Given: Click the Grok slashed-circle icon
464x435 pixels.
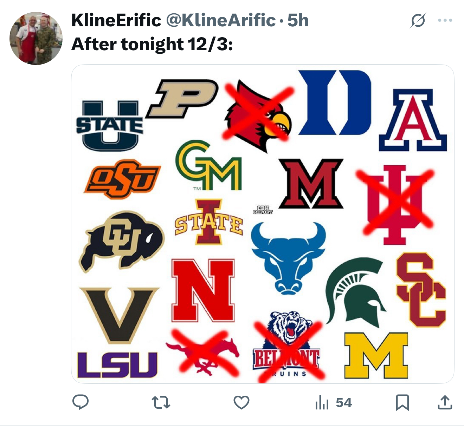Looking at the screenshot, I should click(418, 20).
